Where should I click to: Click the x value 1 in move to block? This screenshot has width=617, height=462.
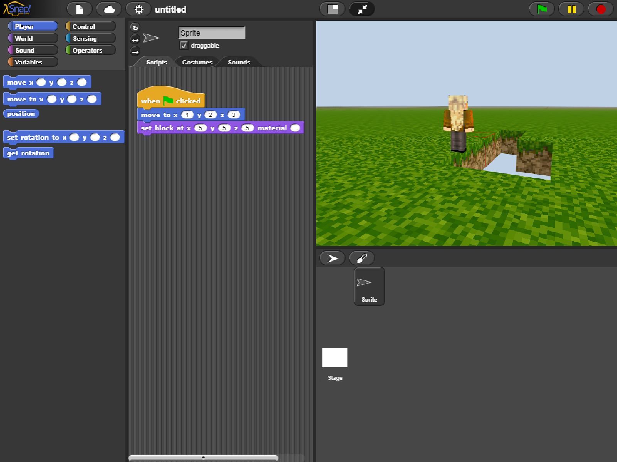[x=187, y=115]
